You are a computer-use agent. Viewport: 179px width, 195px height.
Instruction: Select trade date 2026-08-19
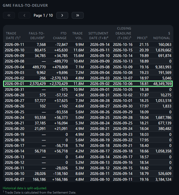coord(14,135)
